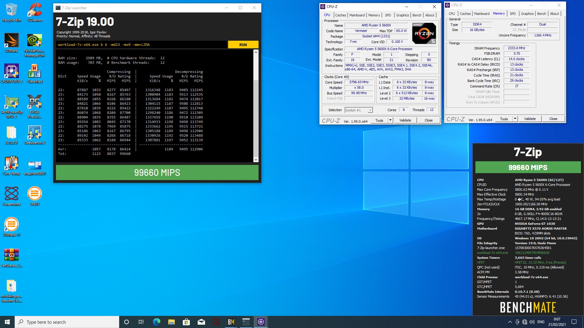Open the Caches tab in right CPU-Z window
The height and width of the screenshot is (328, 584).
click(x=465, y=14)
